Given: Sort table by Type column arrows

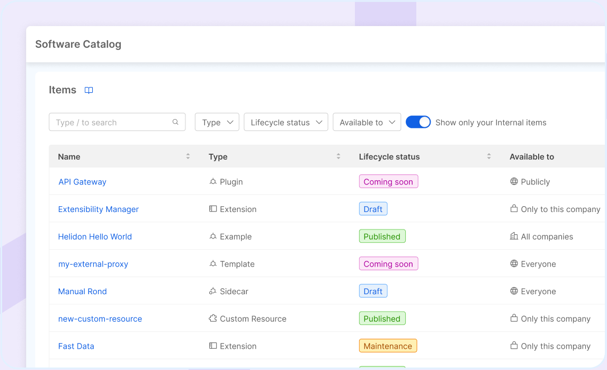Looking at the screenshot, I should [338, 156].
